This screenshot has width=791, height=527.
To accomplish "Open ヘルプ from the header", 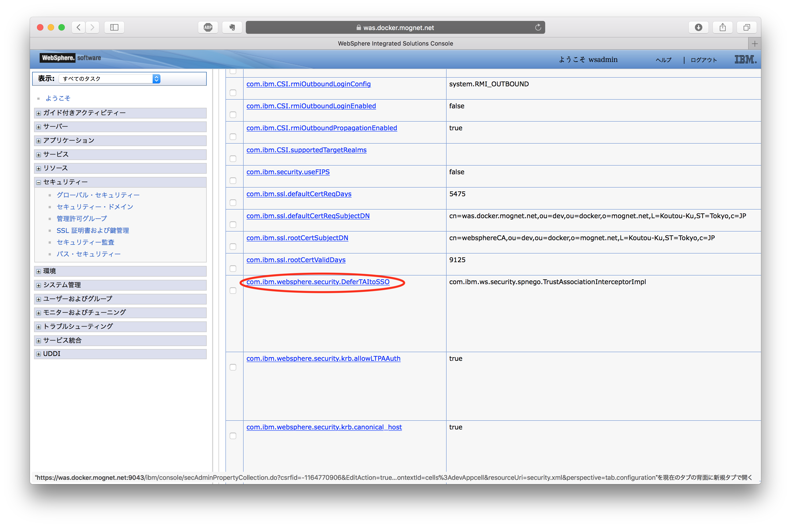I will (663, 60).
